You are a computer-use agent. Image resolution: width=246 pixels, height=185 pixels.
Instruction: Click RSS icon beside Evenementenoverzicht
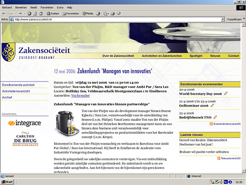click(211, 124)
